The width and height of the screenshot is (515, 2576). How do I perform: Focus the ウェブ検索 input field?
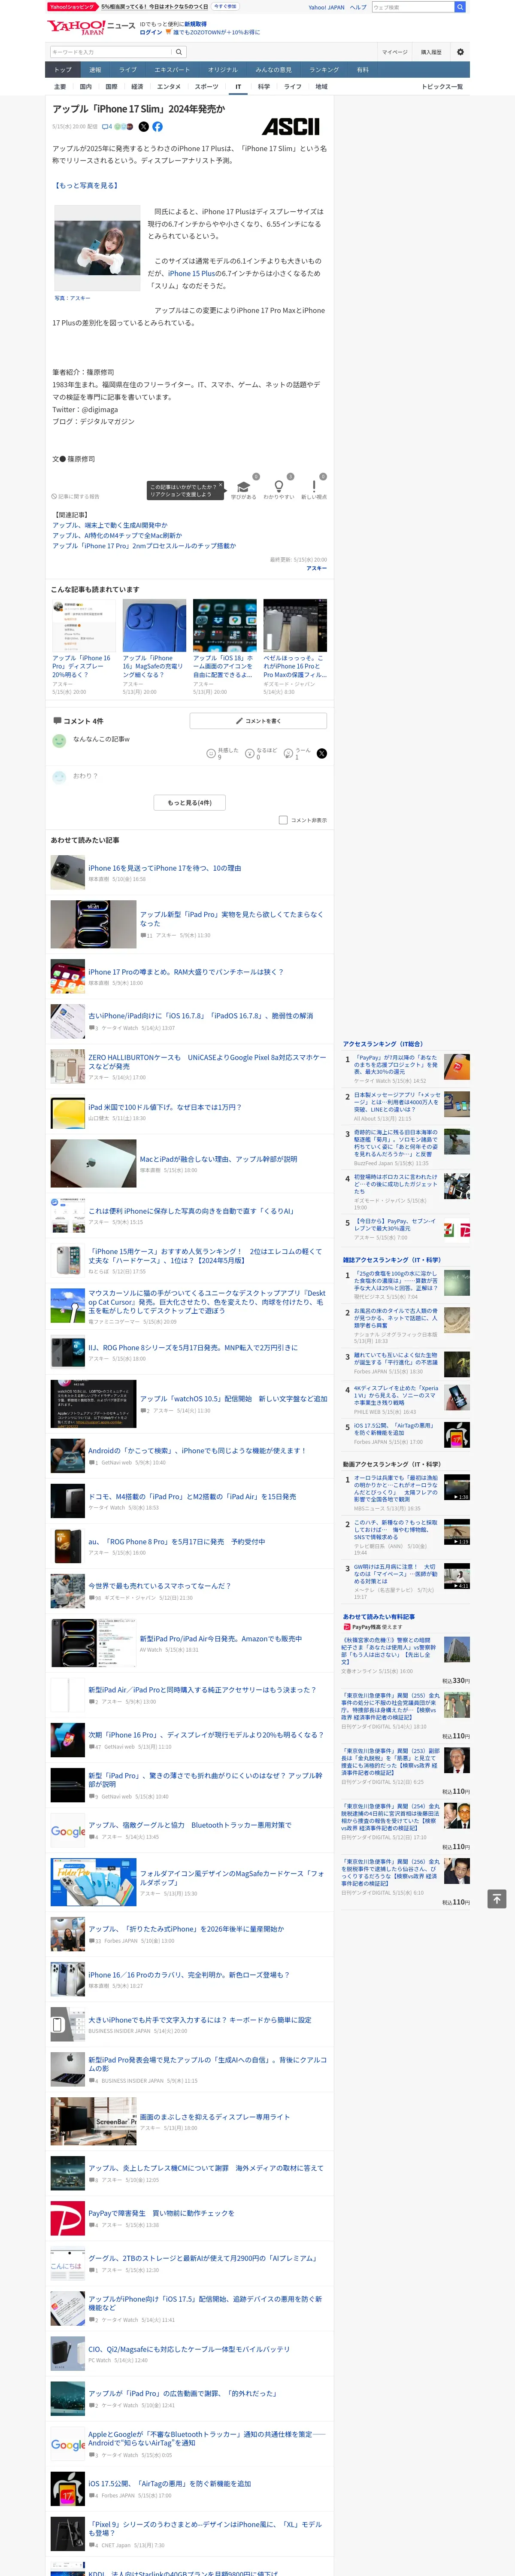tap(413, 7)
